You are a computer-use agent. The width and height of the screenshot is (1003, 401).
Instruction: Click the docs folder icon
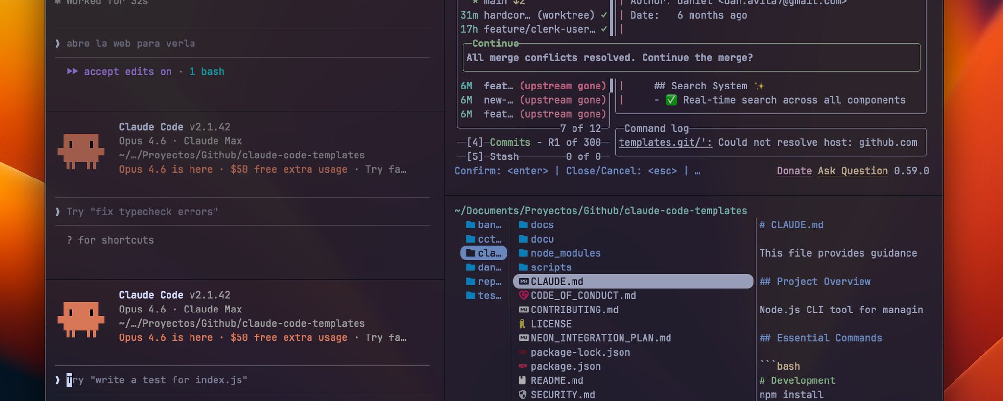coord(523,225)
